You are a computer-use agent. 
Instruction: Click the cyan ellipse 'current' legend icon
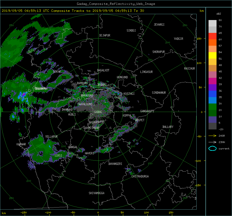tap(212, 148)
